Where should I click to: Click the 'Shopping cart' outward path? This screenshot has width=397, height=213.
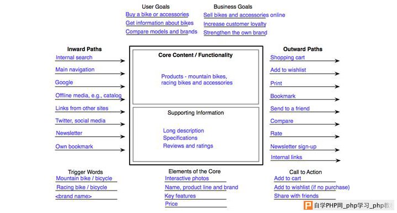[x=287, y=58]
